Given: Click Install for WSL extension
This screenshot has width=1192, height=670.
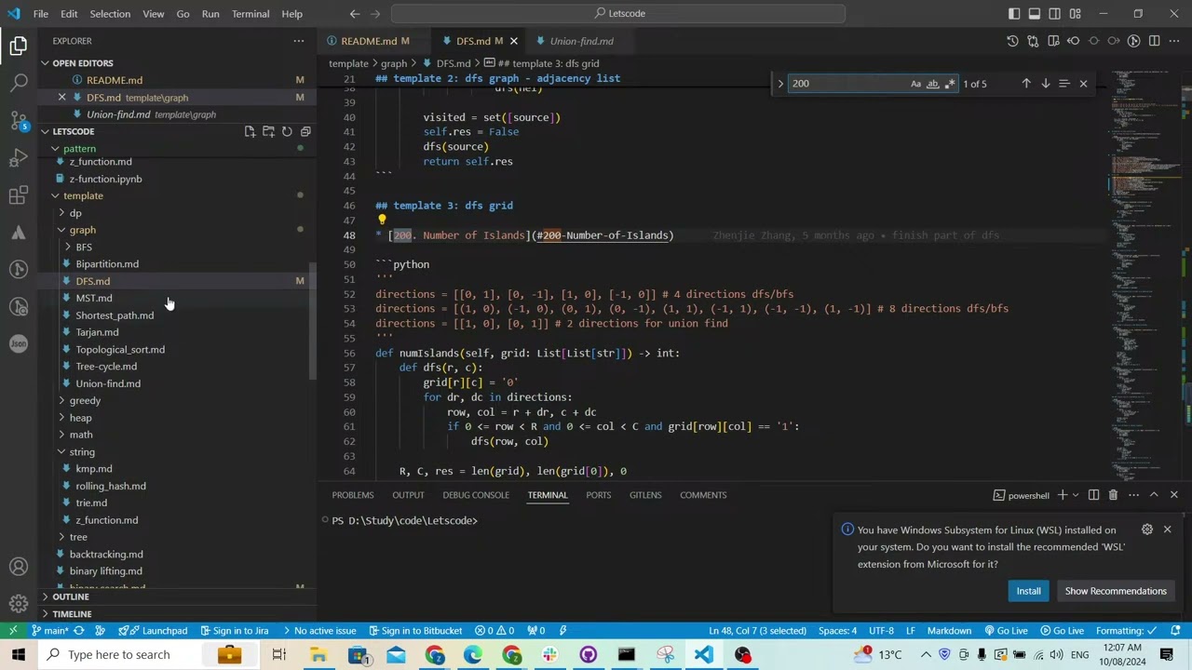Looking at the screenshot, I should (x=1028, y=591).
